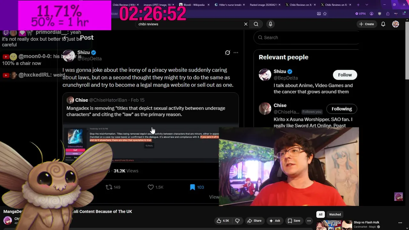The height and width of the screenshot is (230, 409).
Task: Select the All filter chip
Action: pos(320,214)
